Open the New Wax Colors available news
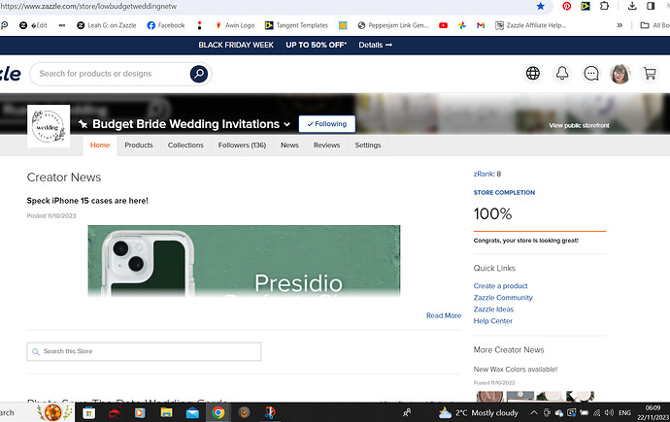This screenshot has height=422, width=670. click(516, 369)
